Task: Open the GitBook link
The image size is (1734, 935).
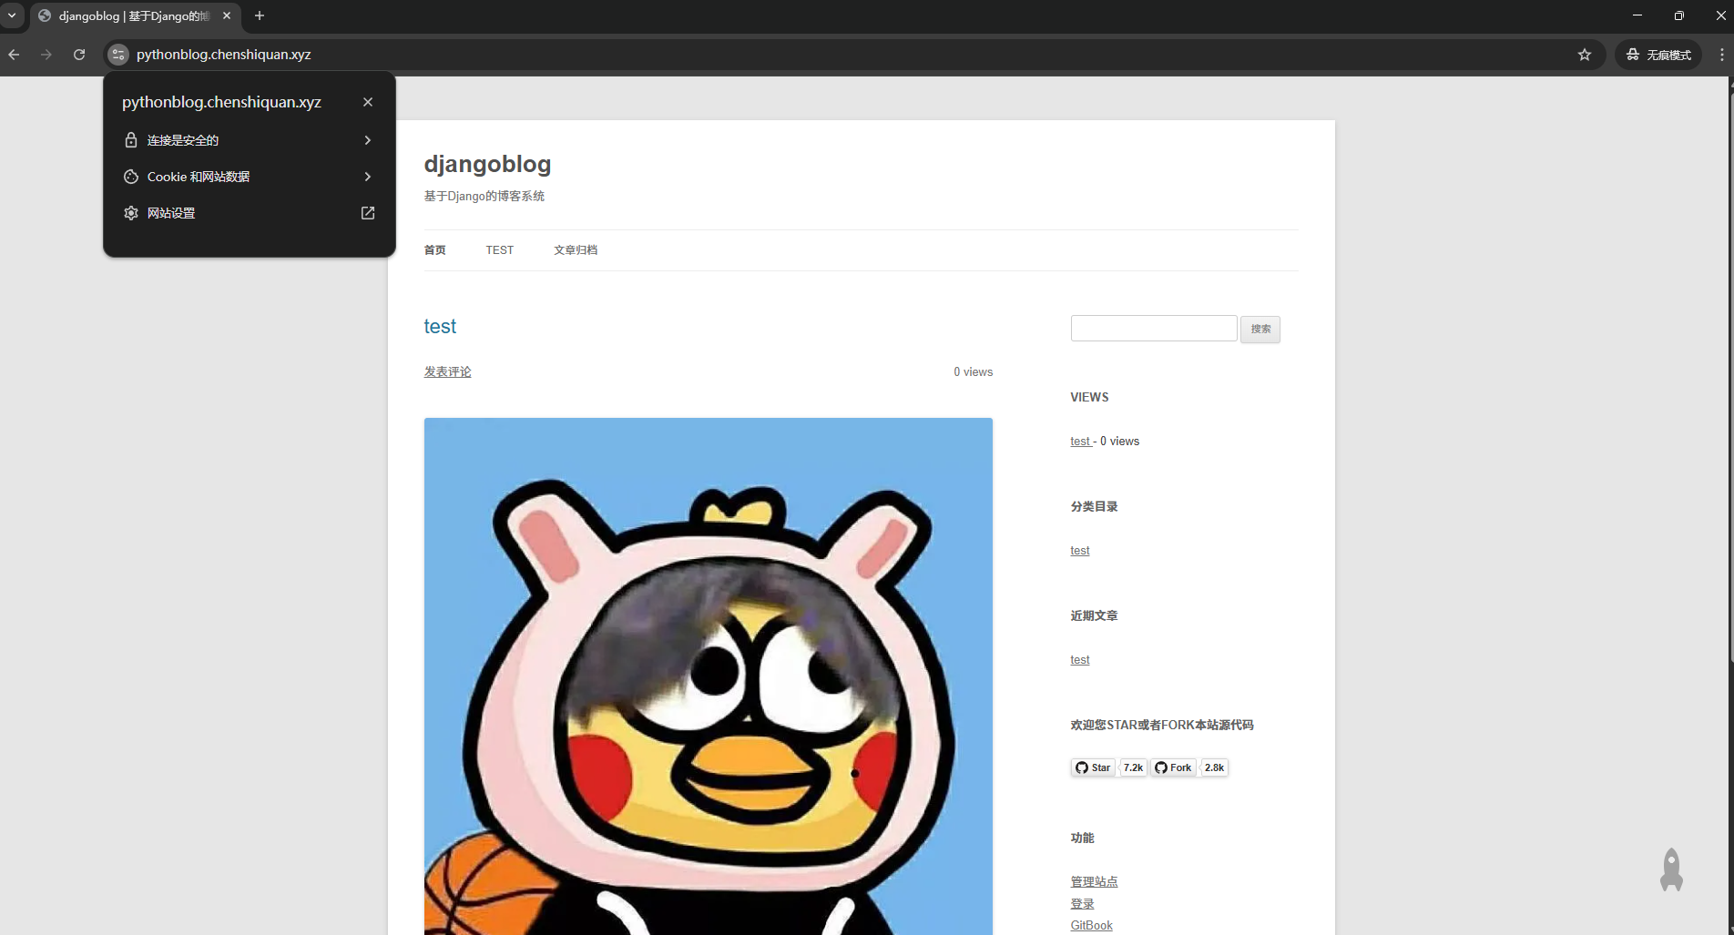Action: point(1091,925)
